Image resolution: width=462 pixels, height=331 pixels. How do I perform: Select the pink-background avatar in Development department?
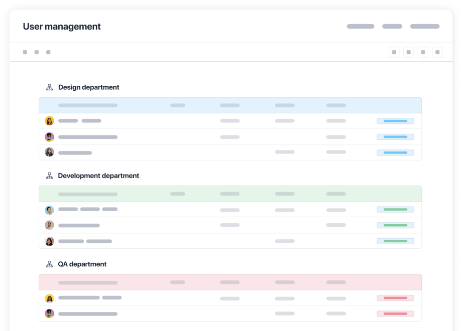[50, 241]
